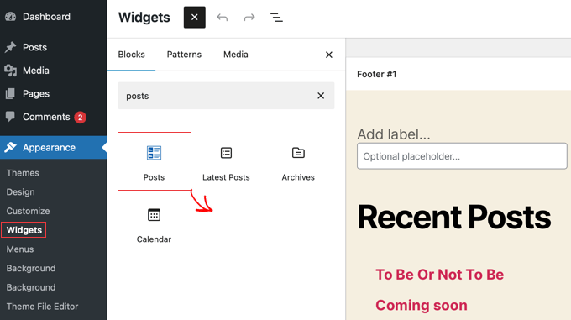571x320 pixels.
Task: Redo the last change
Action: 249,17
